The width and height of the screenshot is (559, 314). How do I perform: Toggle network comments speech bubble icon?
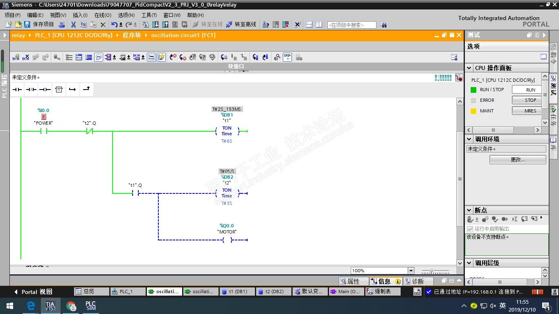[x=99, y=57]
